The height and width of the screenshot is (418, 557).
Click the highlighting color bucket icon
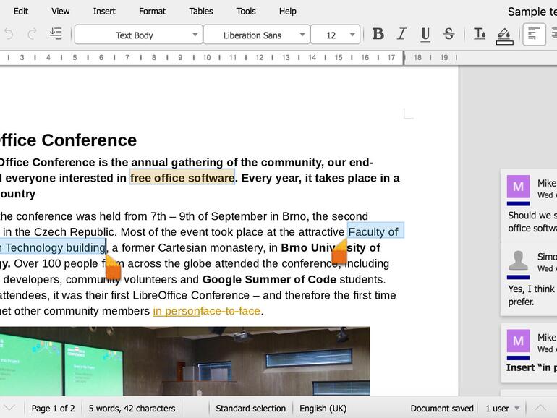[504, 35]
